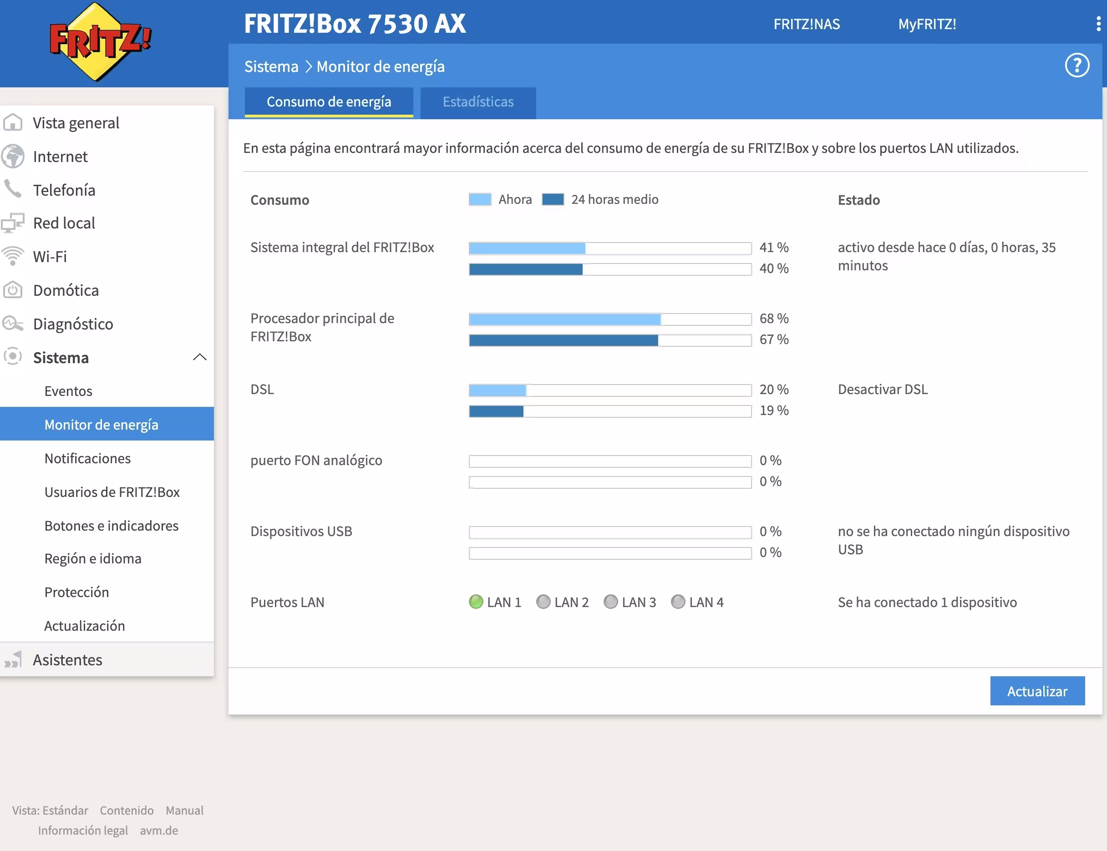Open the three-dot options menu
Viewport: 1107px width, 851px height.
click(x=1098, y=24)
